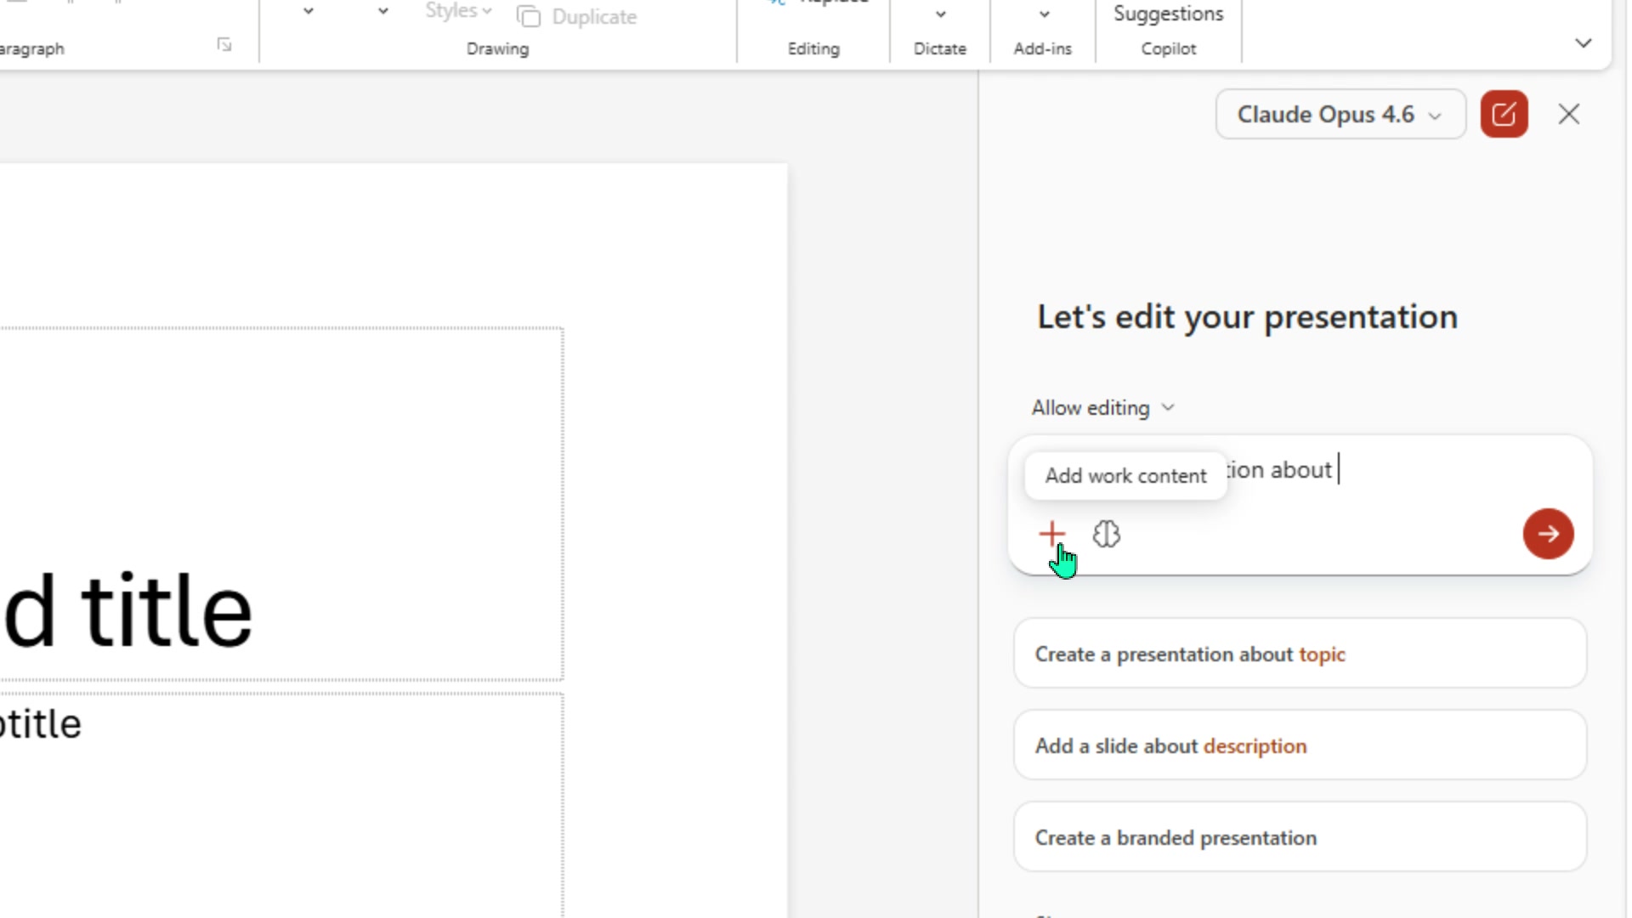Open the Claude Opus 4.6 model dropdown
This screenshot has width=1632, height=918.
(1340, 114)
